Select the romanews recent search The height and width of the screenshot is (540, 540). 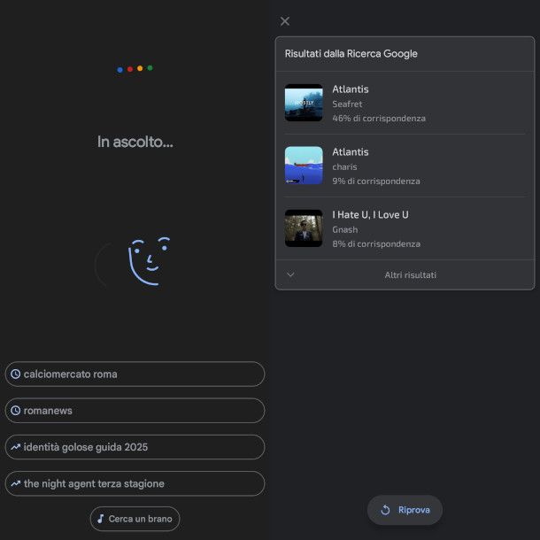(x=135, y=411)
